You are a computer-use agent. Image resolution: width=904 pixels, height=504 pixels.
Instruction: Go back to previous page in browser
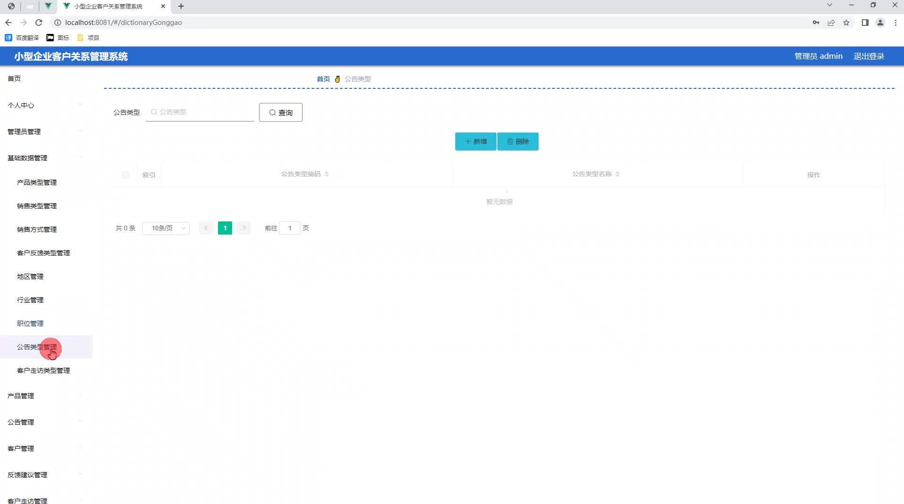tap(8, 23)
